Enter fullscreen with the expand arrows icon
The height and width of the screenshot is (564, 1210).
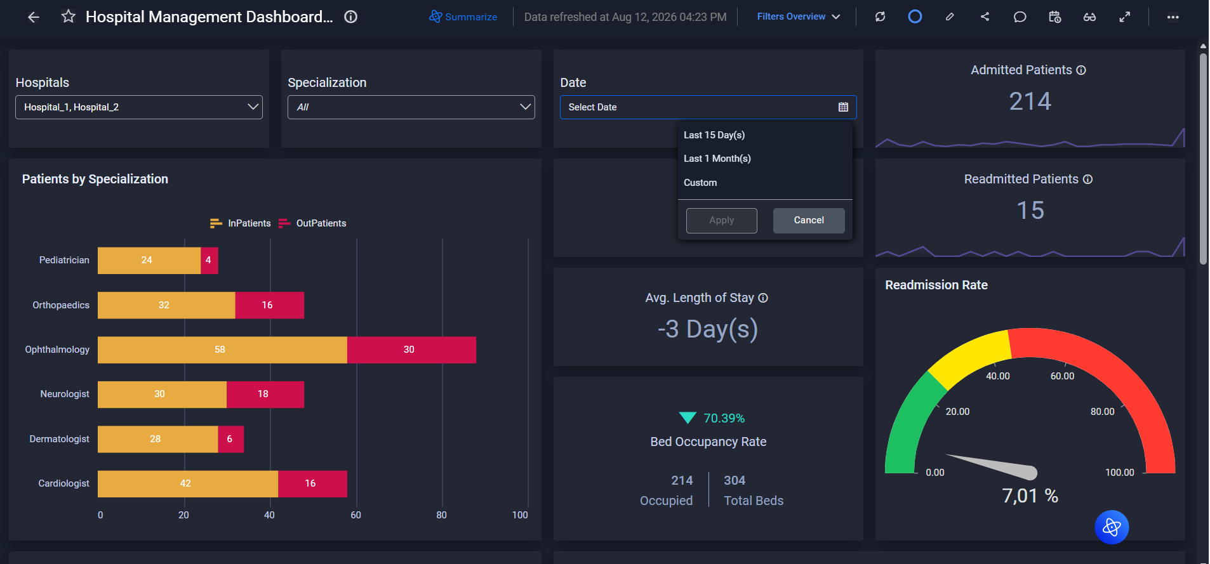(1124, 17)
